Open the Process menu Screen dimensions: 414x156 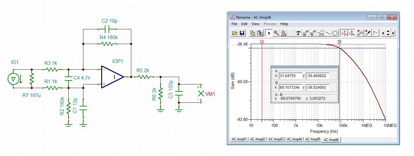point(270,24)
